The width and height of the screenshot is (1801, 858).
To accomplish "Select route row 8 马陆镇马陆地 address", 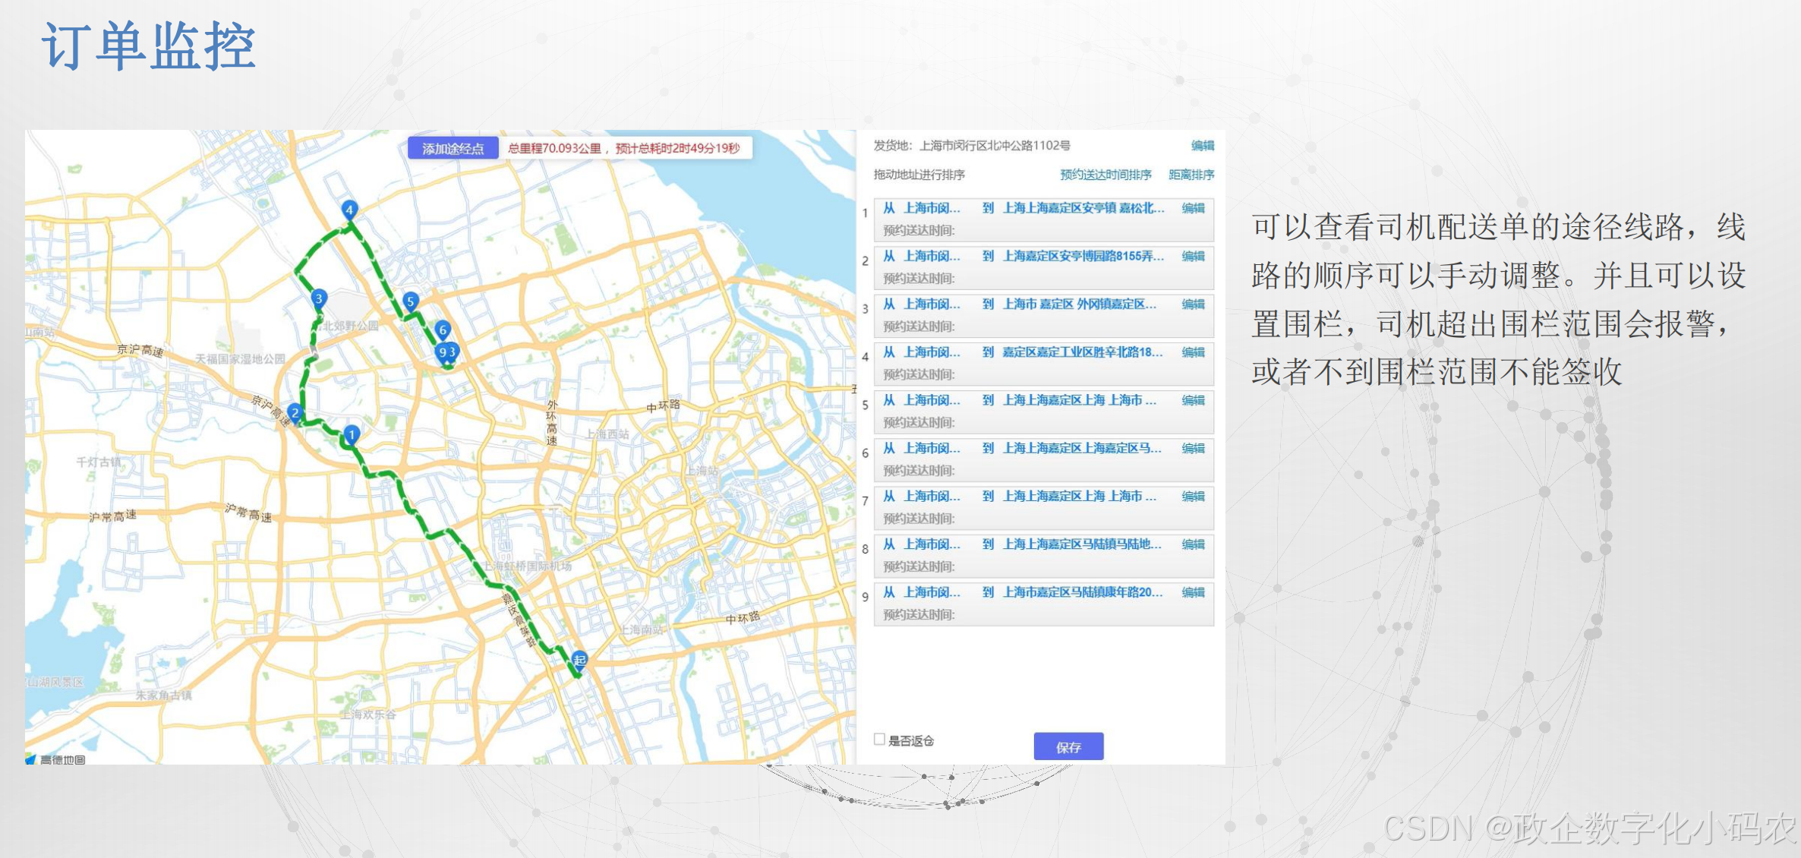I will point(1081,544).
